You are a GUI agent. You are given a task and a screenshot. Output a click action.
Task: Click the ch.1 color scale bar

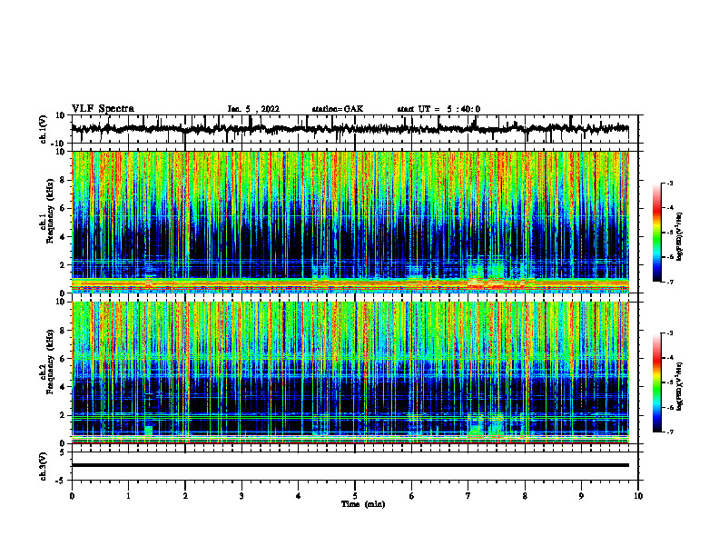[657, 233]
